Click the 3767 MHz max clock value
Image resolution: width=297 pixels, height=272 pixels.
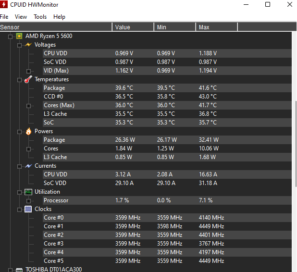[211, 244]
